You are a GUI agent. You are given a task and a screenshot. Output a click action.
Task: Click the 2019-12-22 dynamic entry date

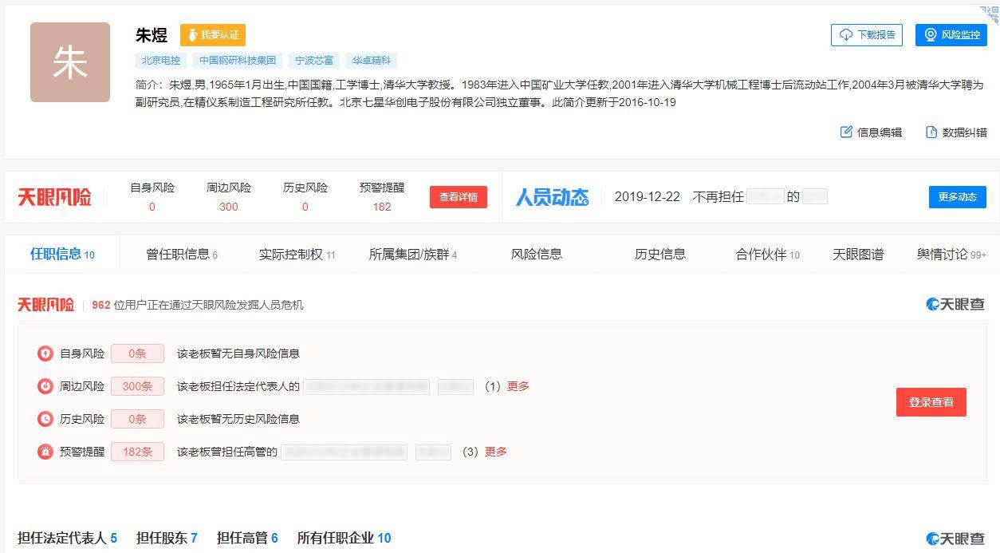tap(648, 196)
